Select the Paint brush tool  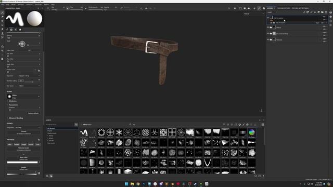click(x=2, y=13)
